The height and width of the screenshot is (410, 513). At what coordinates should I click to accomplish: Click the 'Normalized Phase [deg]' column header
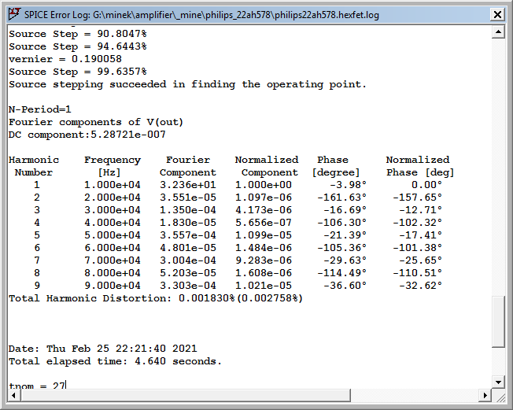[420, 166]
